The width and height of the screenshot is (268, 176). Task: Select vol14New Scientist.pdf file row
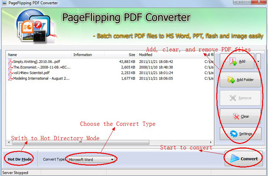[x=110, y=73]
